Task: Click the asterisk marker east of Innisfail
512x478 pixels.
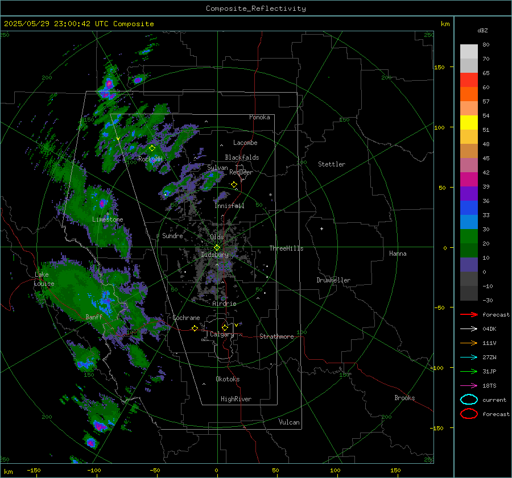Action: coord(270,195)
